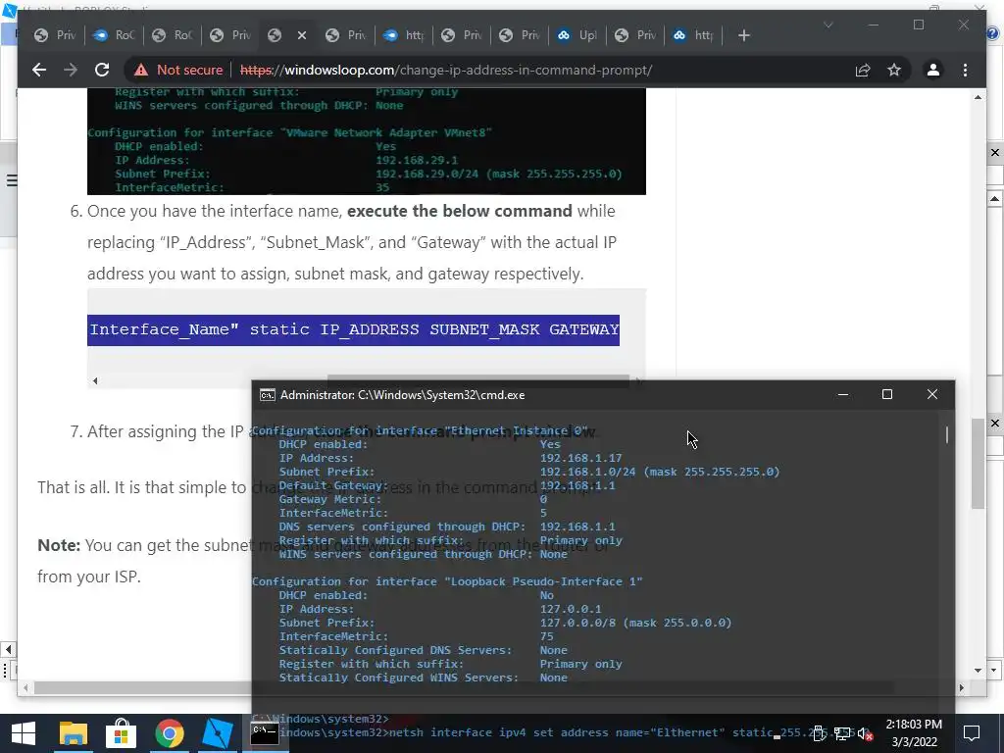Switch to first http tab
The width and height of the screenshot is (1004, 753).
403,36
